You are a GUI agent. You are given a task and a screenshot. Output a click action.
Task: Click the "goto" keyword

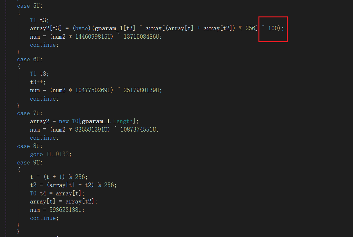coord(36,154)
